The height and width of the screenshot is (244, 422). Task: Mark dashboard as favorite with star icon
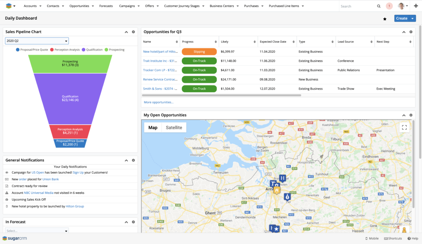pyautogui.click(x=385, y=19)
